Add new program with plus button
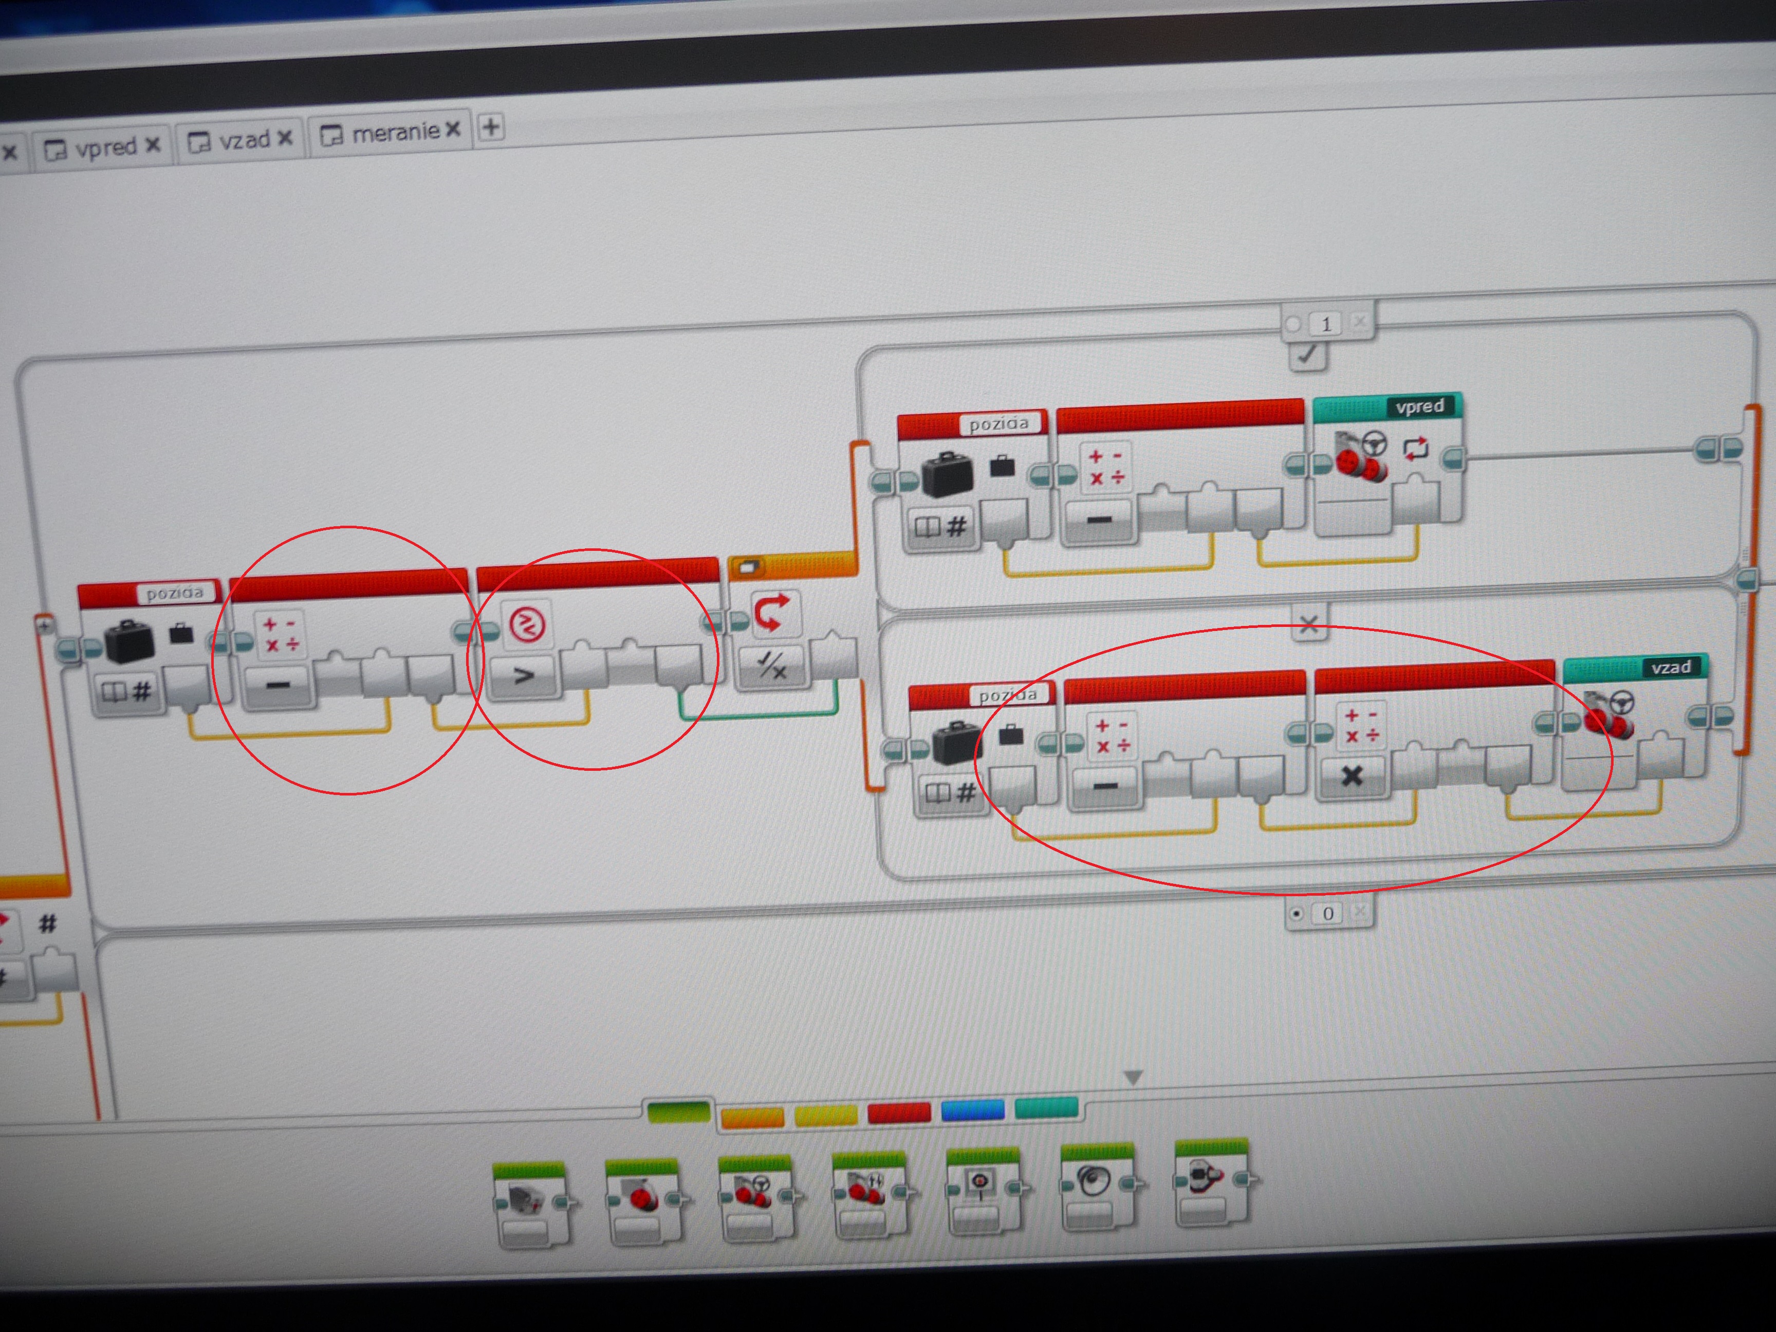Screen dimensions: 1776x1332 (491, 127)
